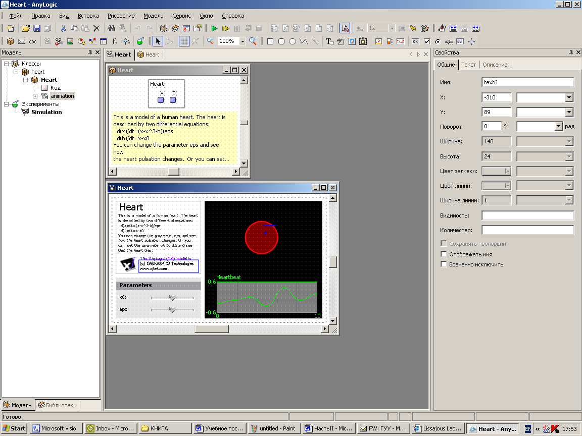
Task: Switch to the Текст properties tab
Action: pyautogui.click(x=468, y=65)
